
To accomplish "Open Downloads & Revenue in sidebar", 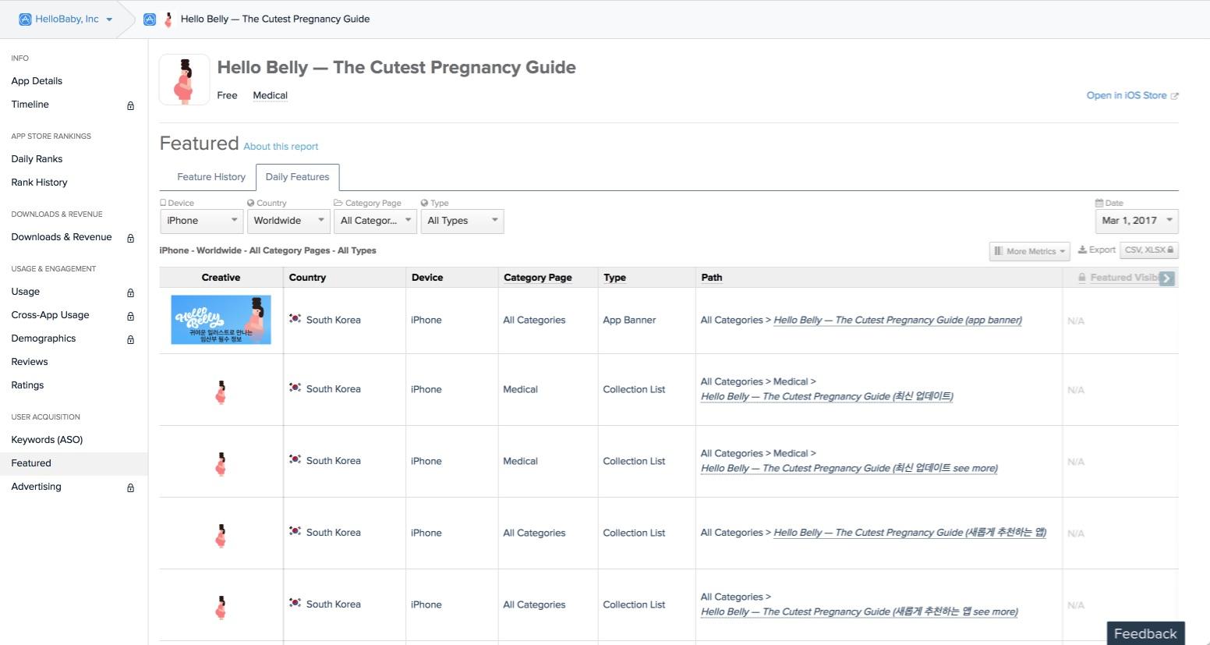I will (62, 237).
